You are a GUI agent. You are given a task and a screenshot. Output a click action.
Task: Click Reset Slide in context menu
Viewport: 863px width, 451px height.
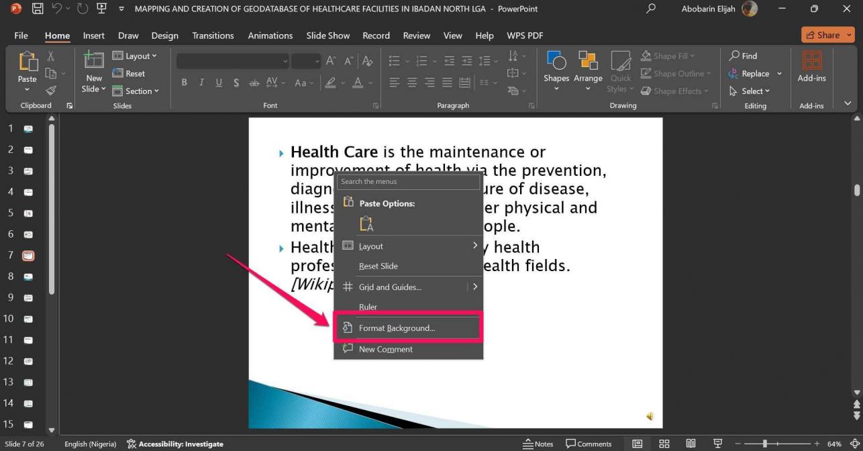coord(378,266)
